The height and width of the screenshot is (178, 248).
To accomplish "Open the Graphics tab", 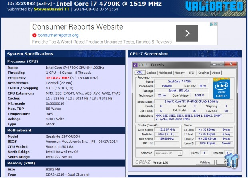I will pos(204,73).
